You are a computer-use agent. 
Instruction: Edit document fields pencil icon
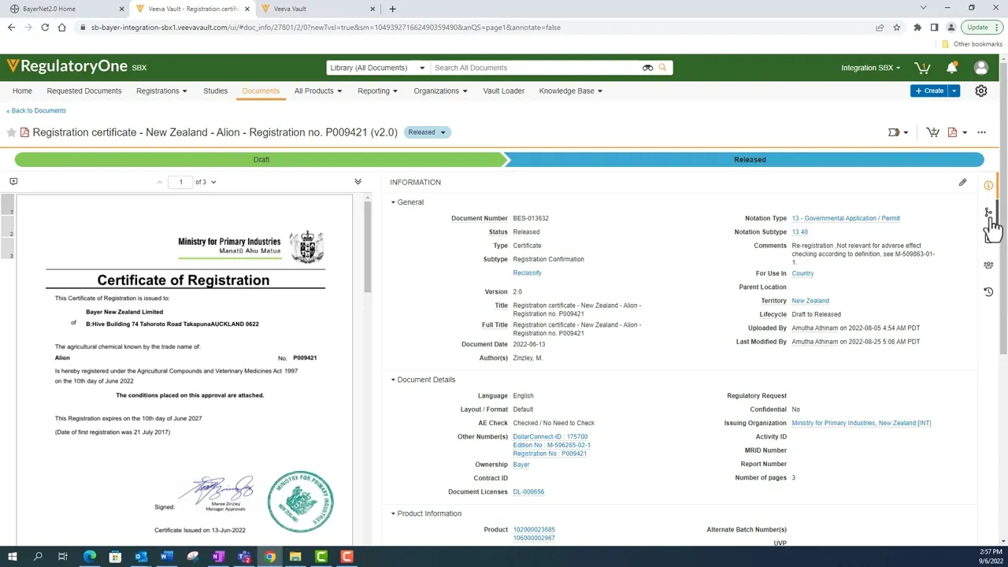click(x=962, y=182)
